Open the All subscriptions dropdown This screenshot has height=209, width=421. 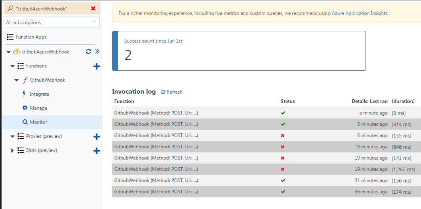51,22
